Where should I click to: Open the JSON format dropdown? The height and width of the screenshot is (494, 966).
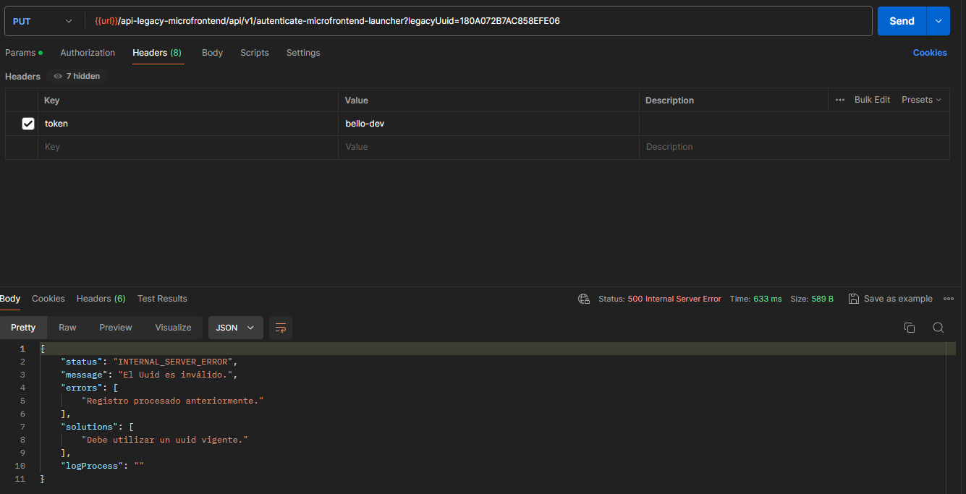click(235, 328)
